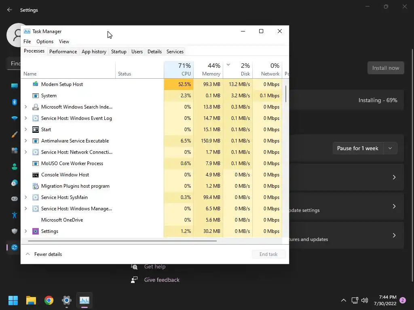Expand Service Host: Network Connections row
Screen dimensions: 414x310
pos(25,152)
